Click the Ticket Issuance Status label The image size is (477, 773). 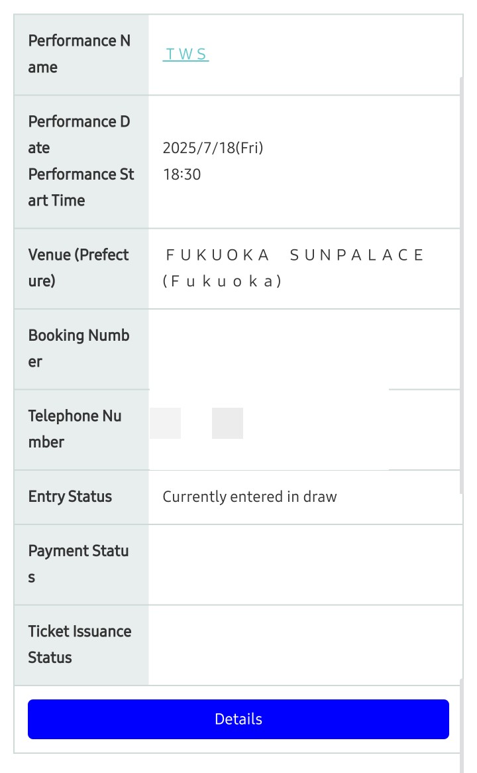(x=79, y=644)
